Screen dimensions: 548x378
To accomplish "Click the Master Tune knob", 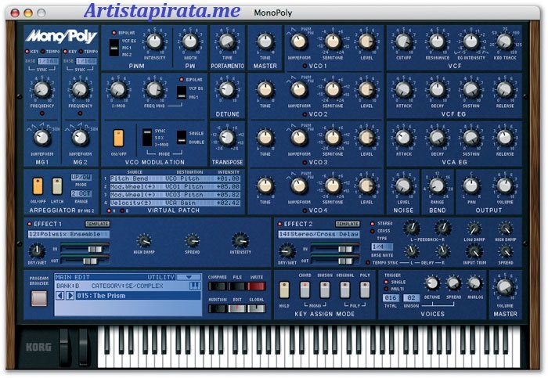I will (x=265, y=41).
